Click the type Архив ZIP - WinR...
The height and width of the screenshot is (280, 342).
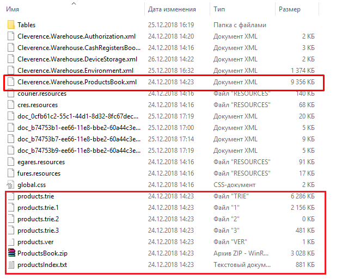pos(241,253)
